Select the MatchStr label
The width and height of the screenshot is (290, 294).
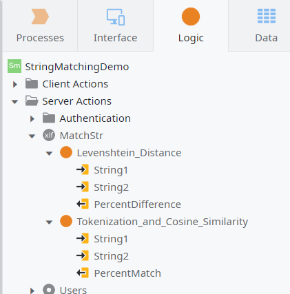[81, 136]
